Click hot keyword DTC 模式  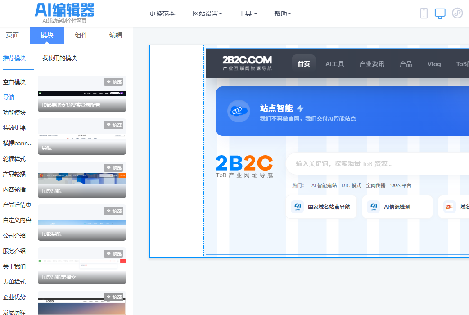(x=352, y=185)
